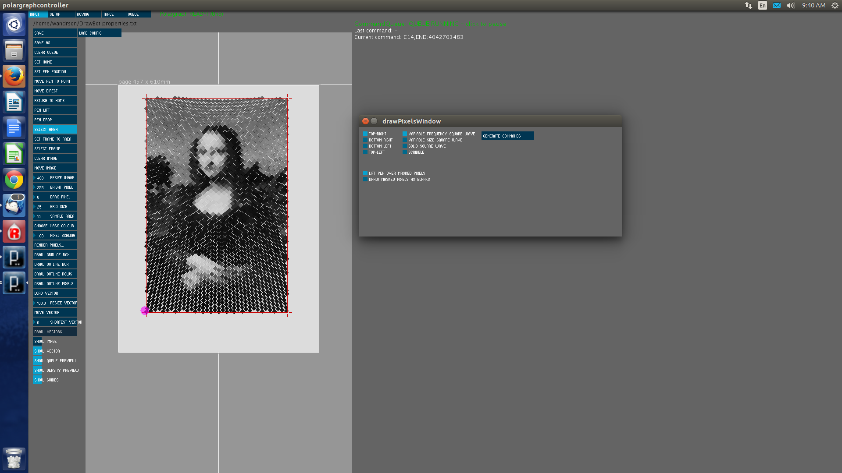Viewport: 842px width, 473px height.
Task: Click the LOAD VECTOR button
Action: (55, 293)
